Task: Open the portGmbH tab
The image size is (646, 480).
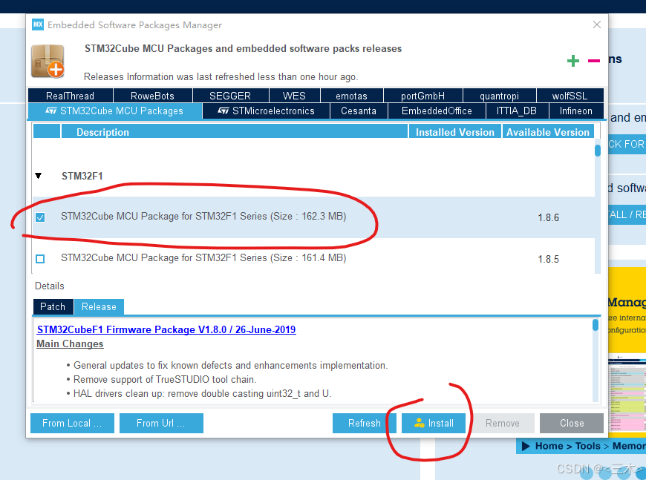Action: pyautogui.click(x=422, y=96)
